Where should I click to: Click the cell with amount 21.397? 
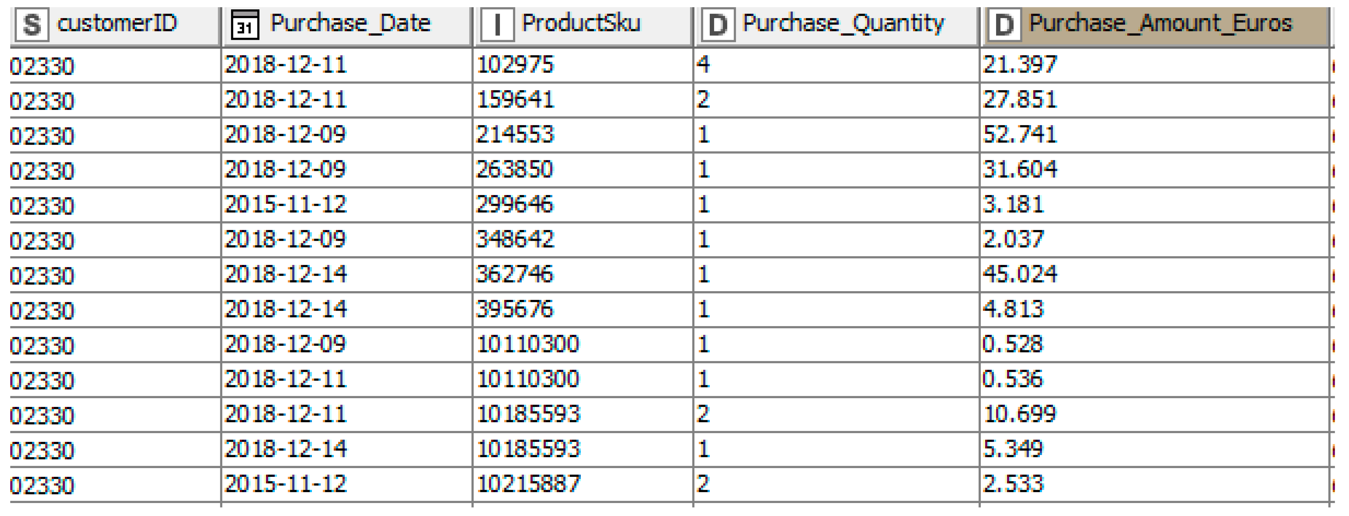pyautogui.click(x=1020, y=65)
